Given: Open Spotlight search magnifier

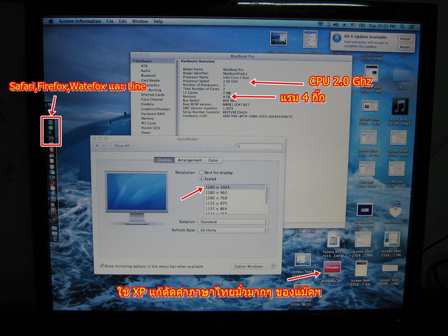Looking at the screenshot, I should click(402, 26).
